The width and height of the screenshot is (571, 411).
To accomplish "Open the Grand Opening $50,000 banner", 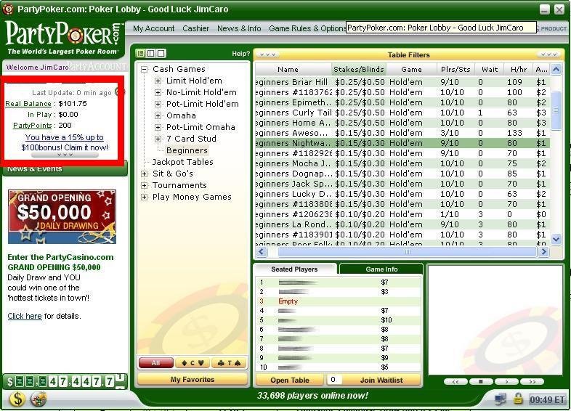I will pos(62,216).
